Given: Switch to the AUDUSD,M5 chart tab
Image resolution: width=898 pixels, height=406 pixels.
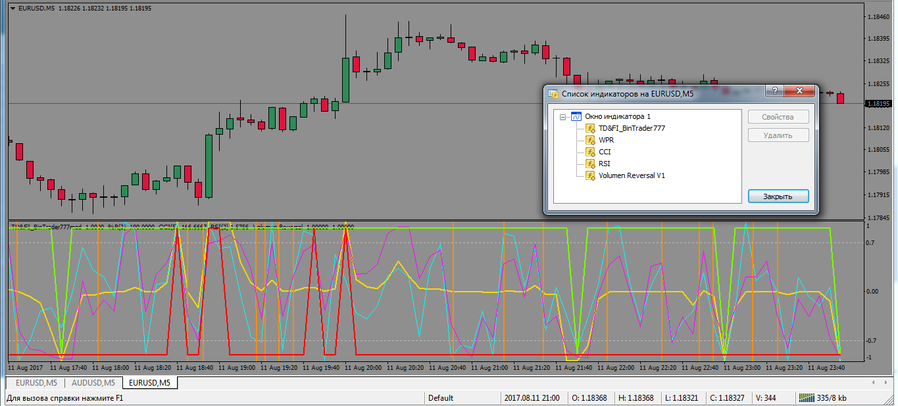Looking at the screenshot, I should pos(92,383).
